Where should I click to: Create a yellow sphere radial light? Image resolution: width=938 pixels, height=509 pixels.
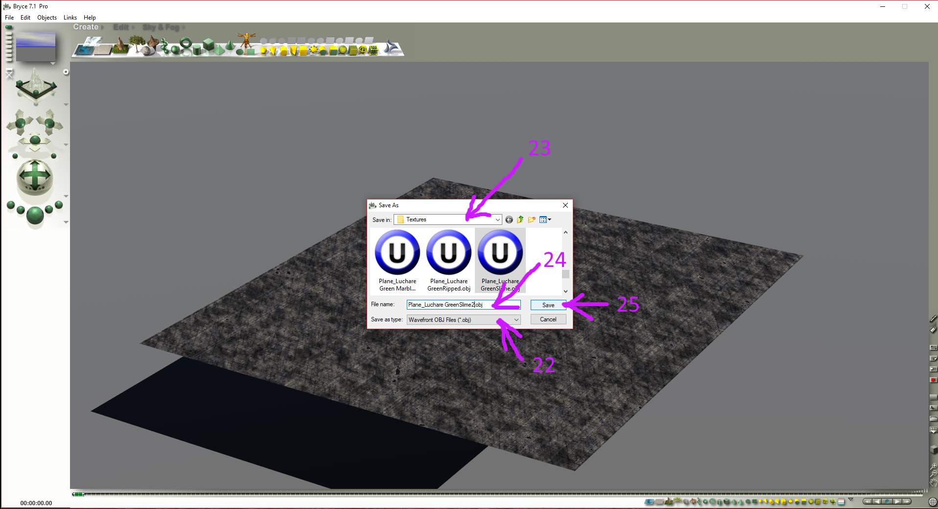(x=263, y=50)
